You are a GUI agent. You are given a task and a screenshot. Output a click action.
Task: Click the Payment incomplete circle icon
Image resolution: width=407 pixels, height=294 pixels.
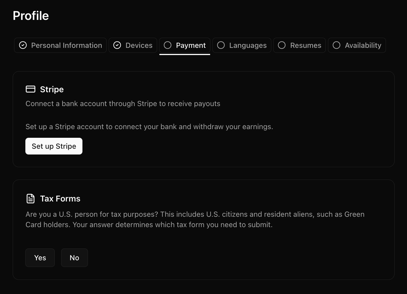tap(168, 45)
